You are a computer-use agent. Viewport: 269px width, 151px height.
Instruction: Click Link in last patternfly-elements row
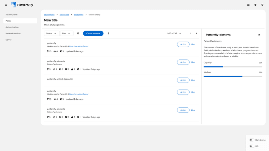coord(193,110)
